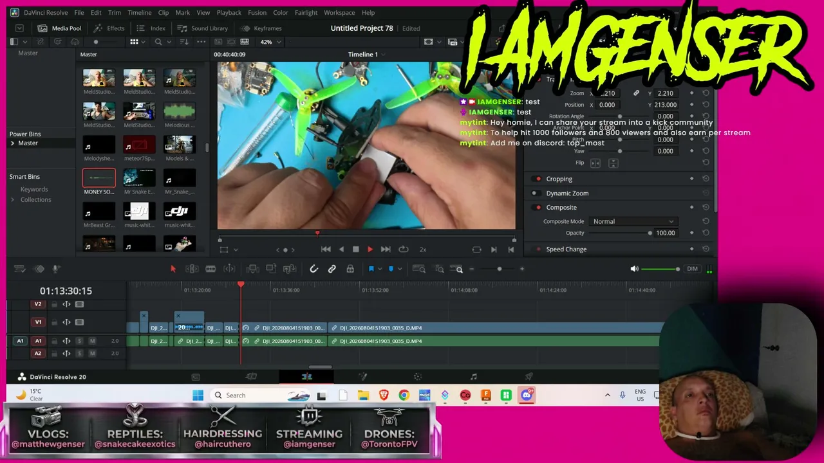Open the Playback menu
This screenshot has width=824, height=463.
point(229,12)
